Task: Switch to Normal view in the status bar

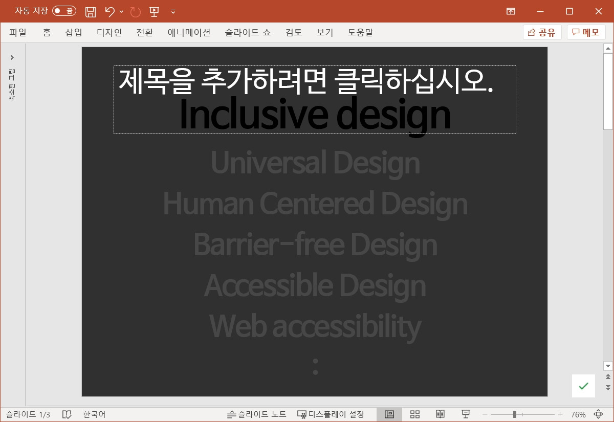Action: tap(389, 414)
